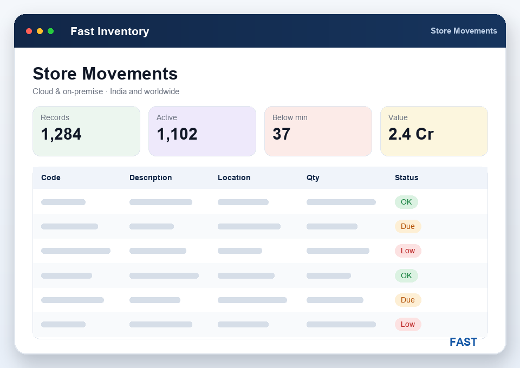Click the yellow minimize window dot
520x368 pixels.
pos(40,31)
